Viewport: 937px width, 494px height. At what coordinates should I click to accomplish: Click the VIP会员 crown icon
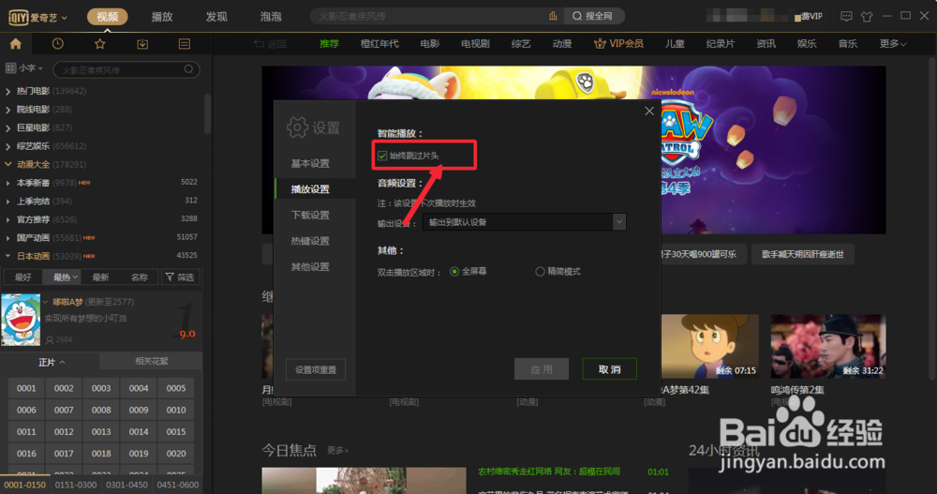600,44
